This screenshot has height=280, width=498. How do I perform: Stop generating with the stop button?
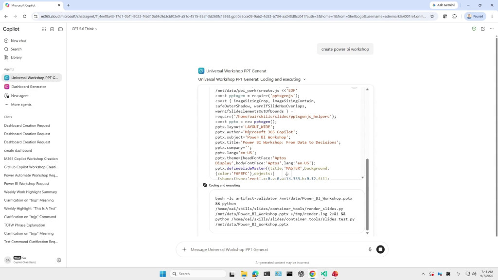380,249
